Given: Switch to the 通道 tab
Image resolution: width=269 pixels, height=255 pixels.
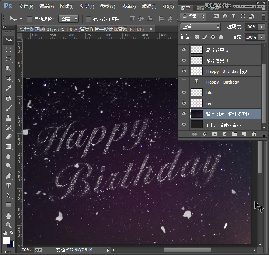Looking at the screenshot, I should tap(200, 8).
